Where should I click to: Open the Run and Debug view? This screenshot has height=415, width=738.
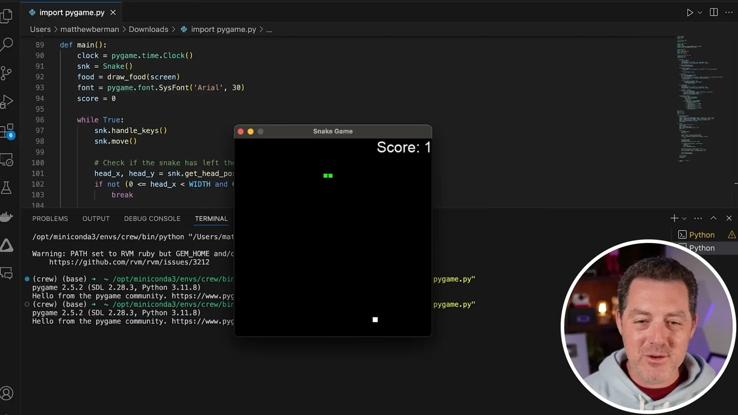[6, 102]
